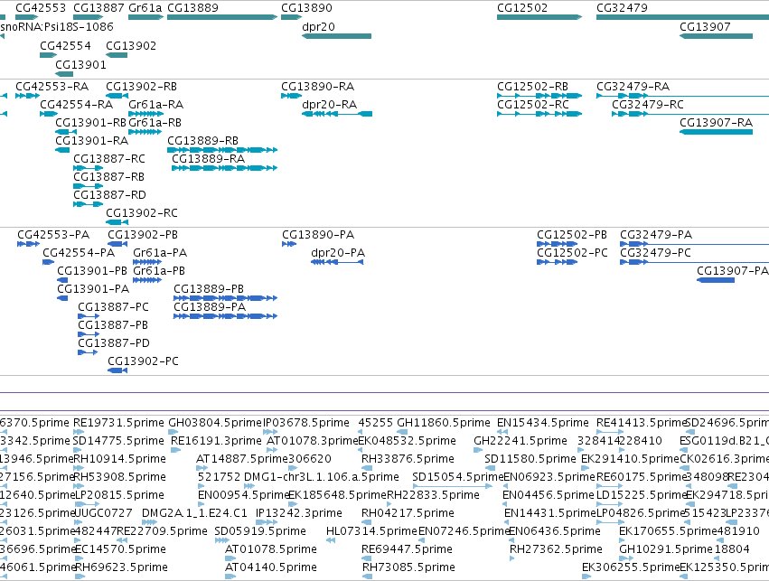The image size is (769, 581).
Task: Select the IP03678.5prime EST label
Action: 306,423
